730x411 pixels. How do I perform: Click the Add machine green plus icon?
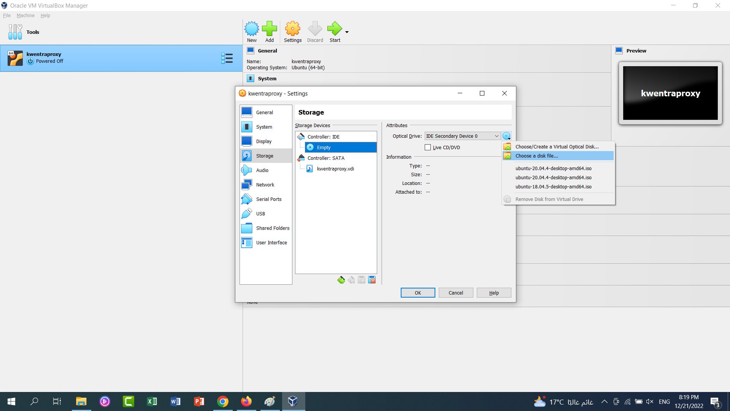270,32
